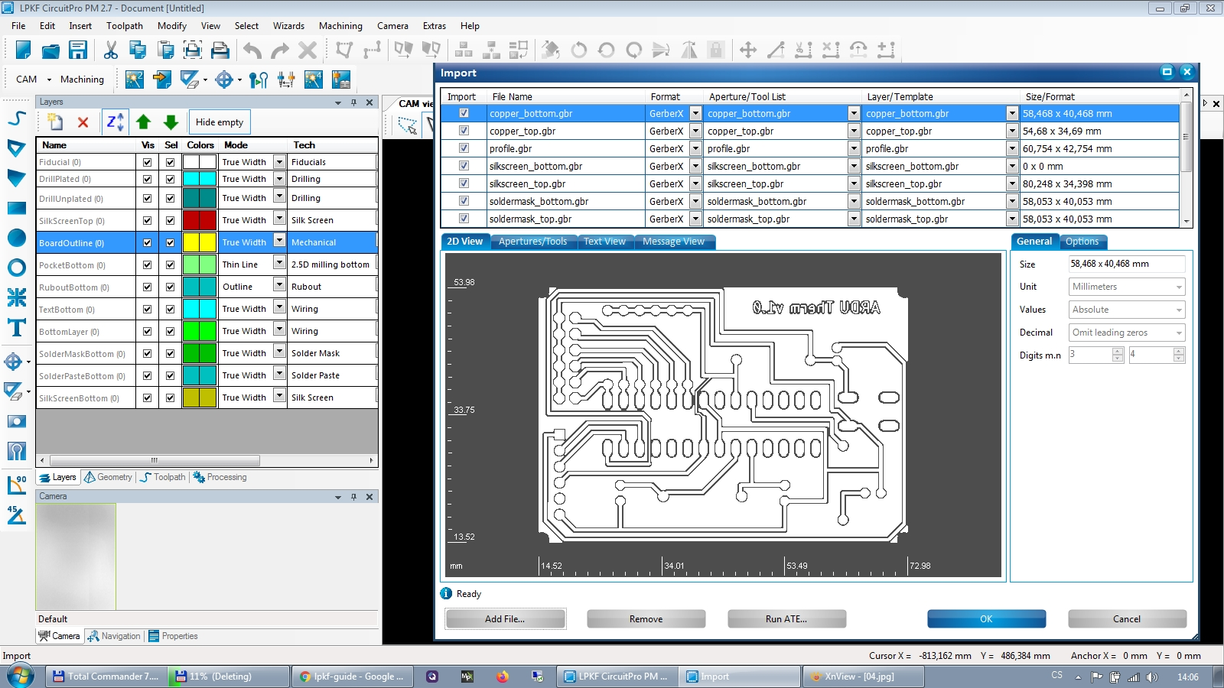Viewport: 1224px width, 688px height.
Task: Toggle visibility of BottomLayer
Action: [148, 332]
